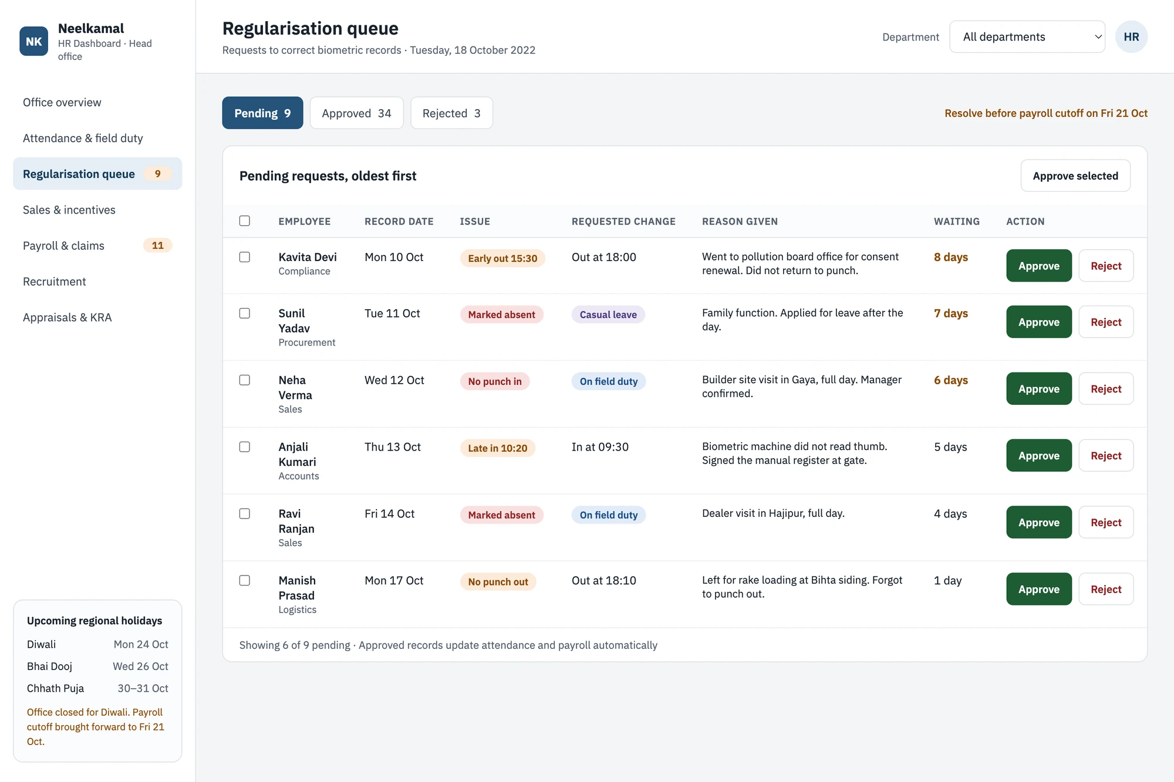Check Ravi Ranjan's row checkbox

click(x=245, y=514)
